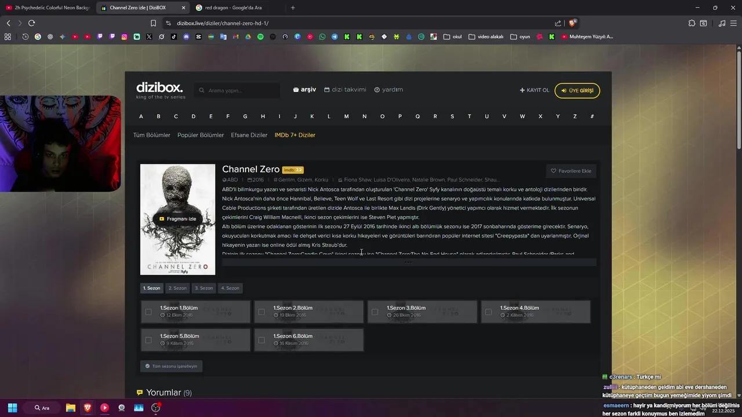
Task: Open Windows Start menu
Action: point(12,408)
